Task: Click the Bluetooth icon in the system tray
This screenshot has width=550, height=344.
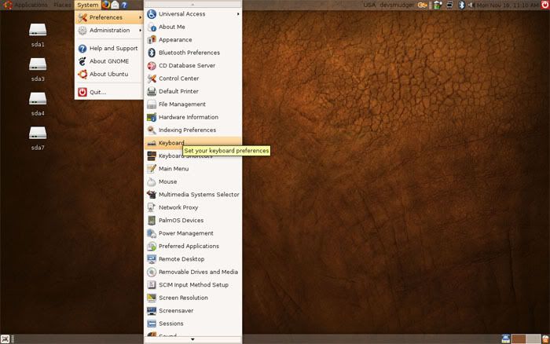Action: [x=462, y=5]
